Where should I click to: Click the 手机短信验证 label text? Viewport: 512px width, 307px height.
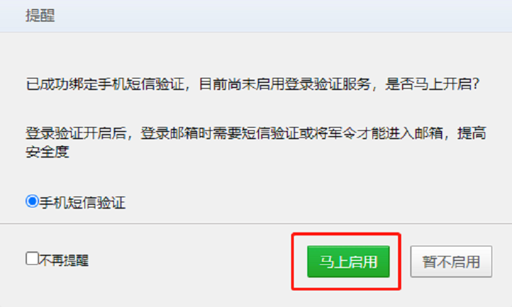83,202
